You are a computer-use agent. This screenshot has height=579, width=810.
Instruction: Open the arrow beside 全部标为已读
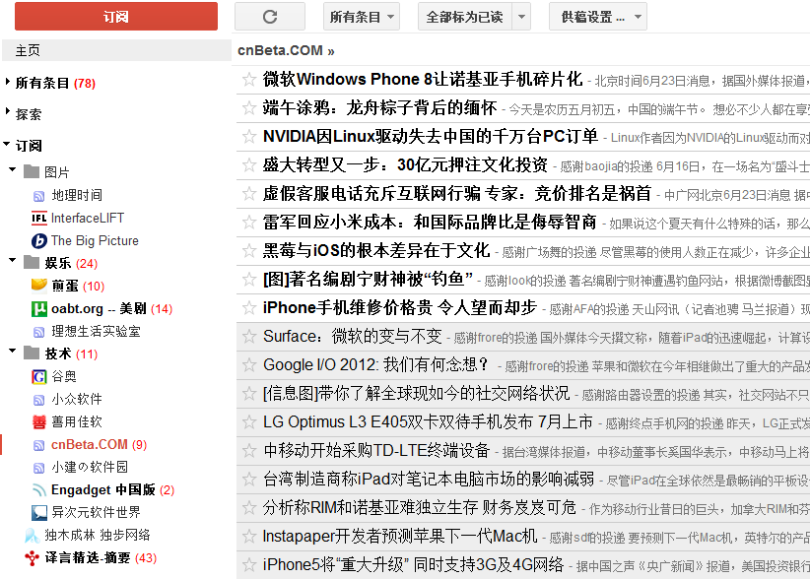click(521, 17)
